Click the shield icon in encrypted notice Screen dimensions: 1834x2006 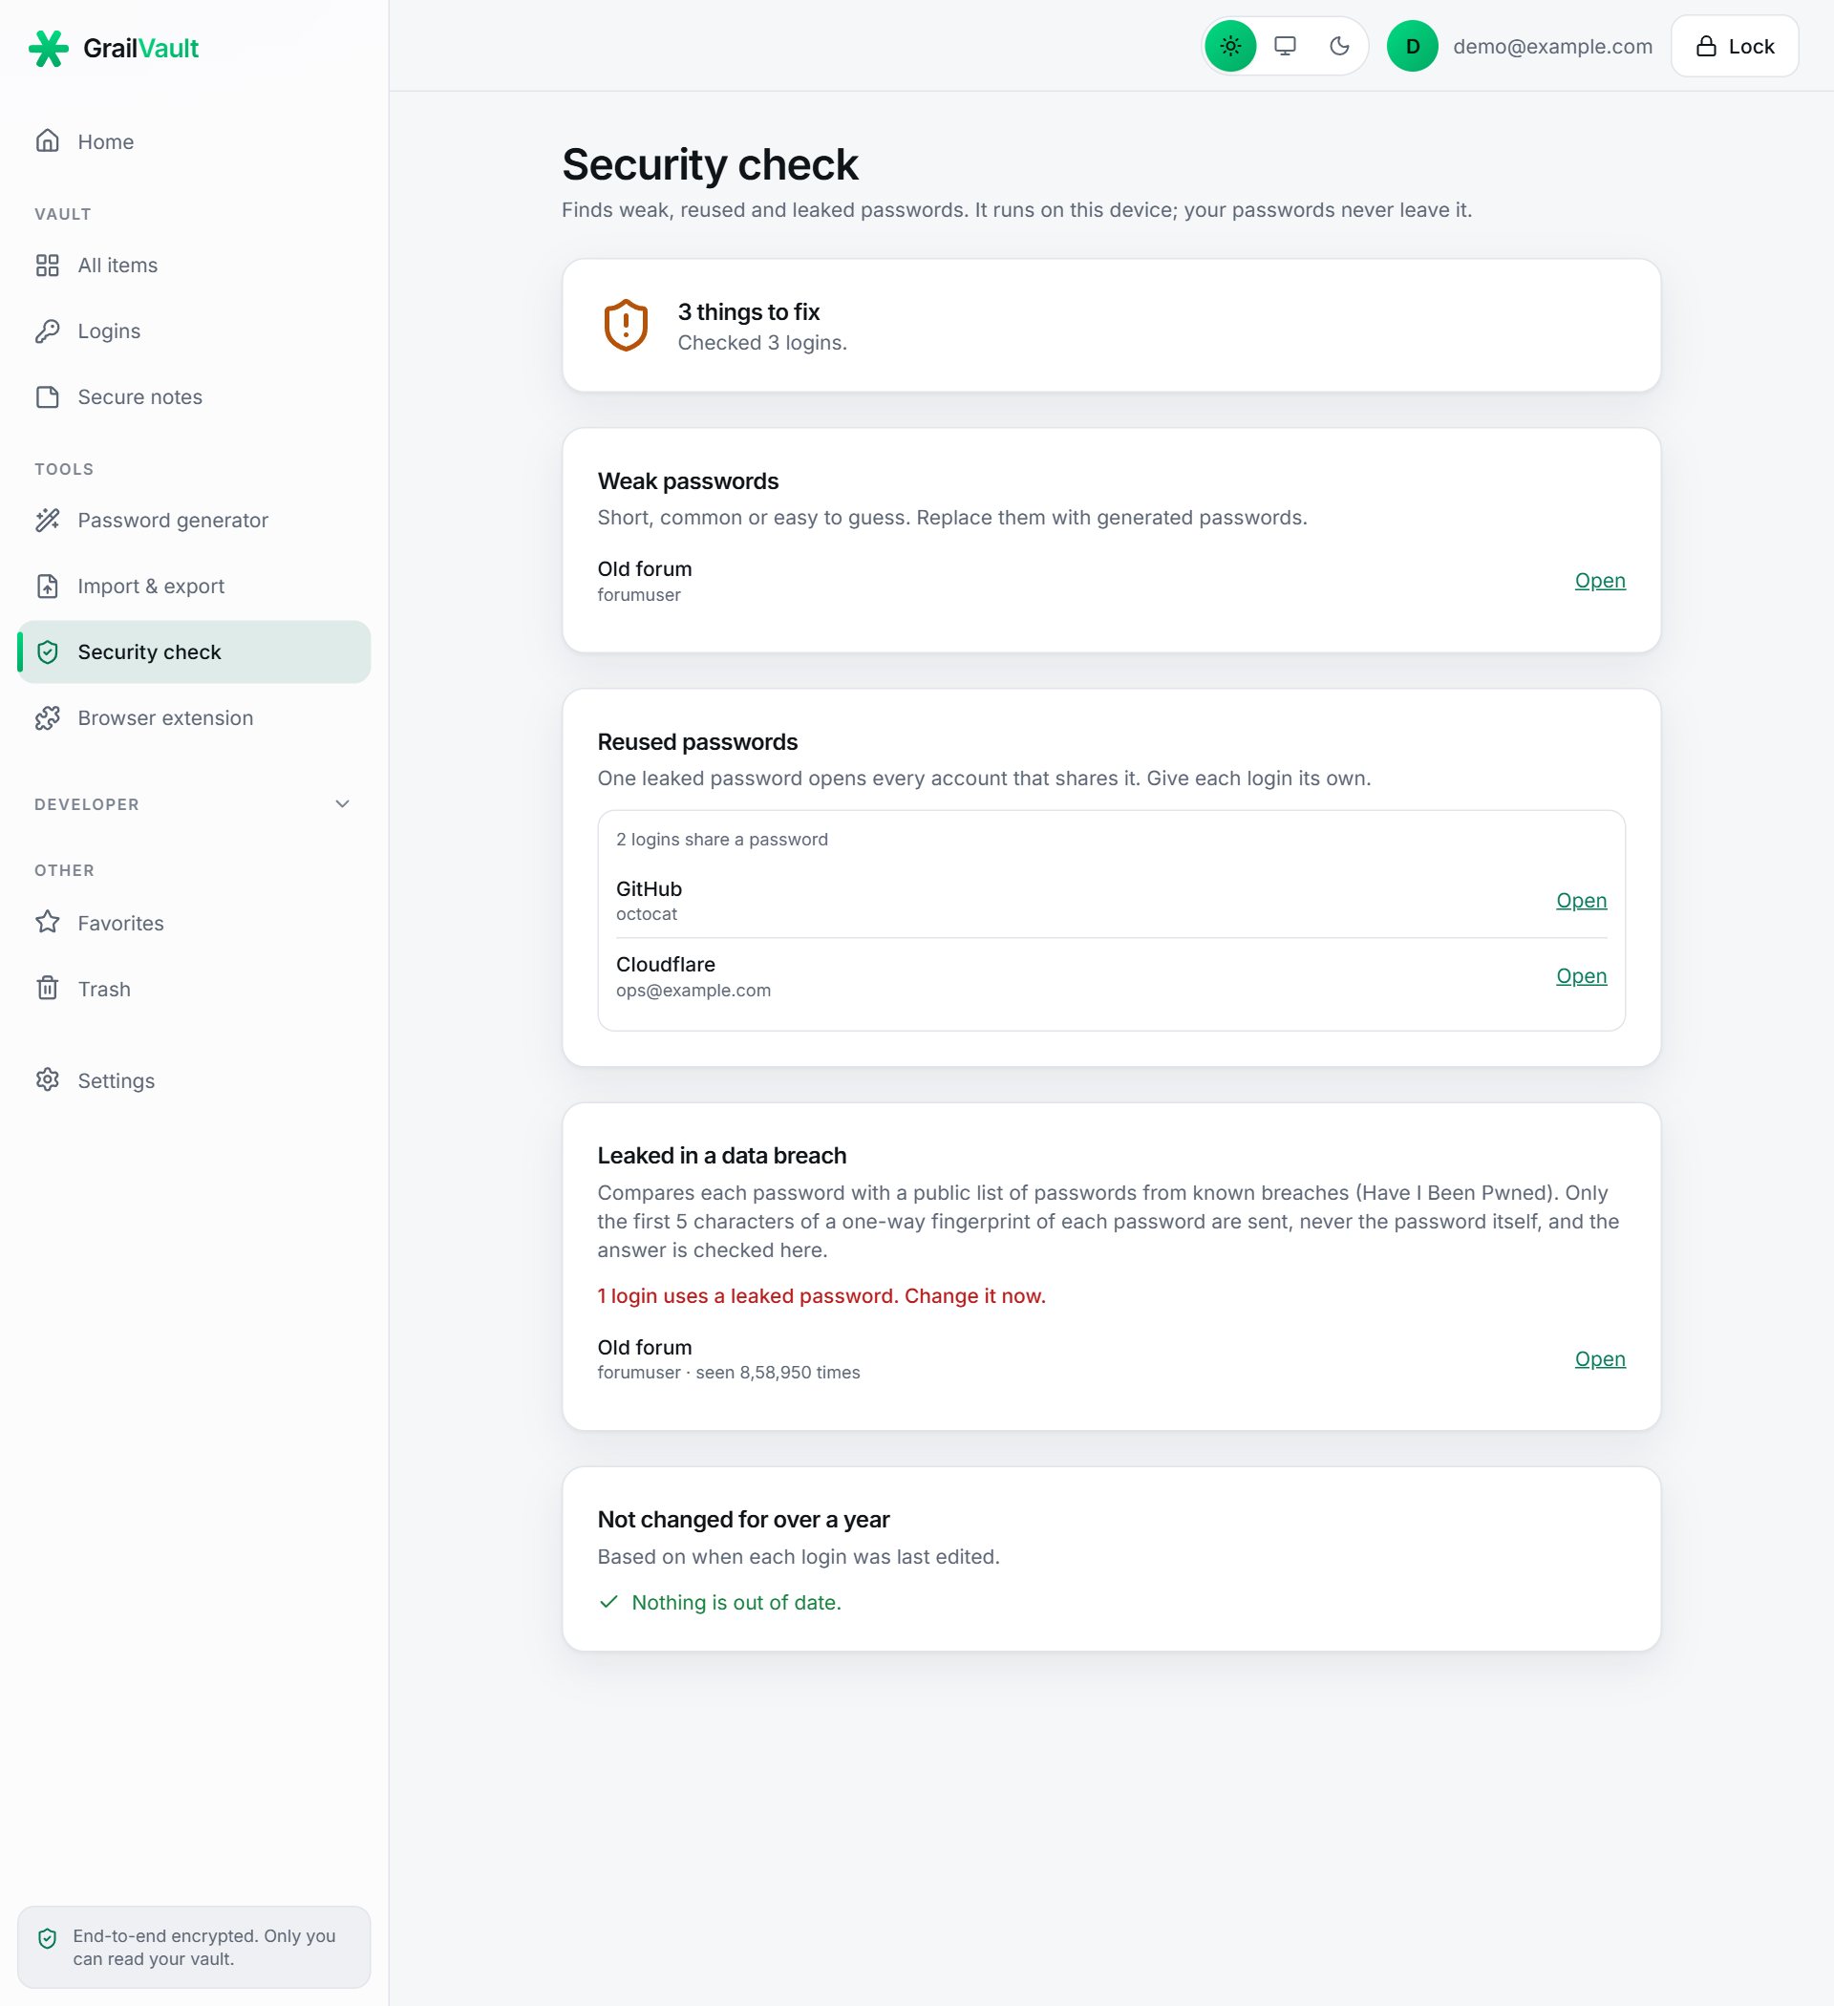point(47,1937)
